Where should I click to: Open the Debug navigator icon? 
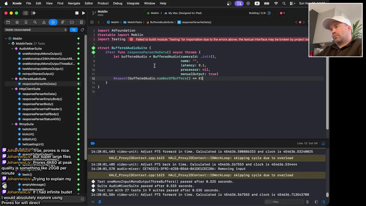click(x=62, y=22)
